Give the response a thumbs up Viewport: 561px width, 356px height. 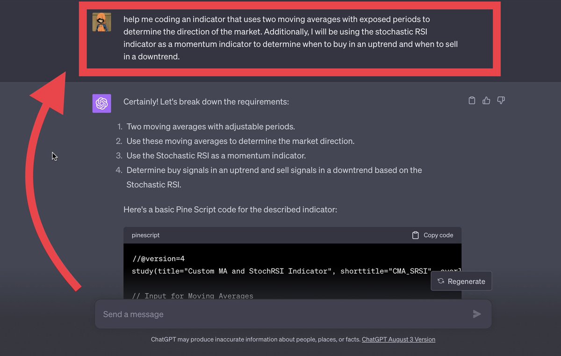pos(486,101)
